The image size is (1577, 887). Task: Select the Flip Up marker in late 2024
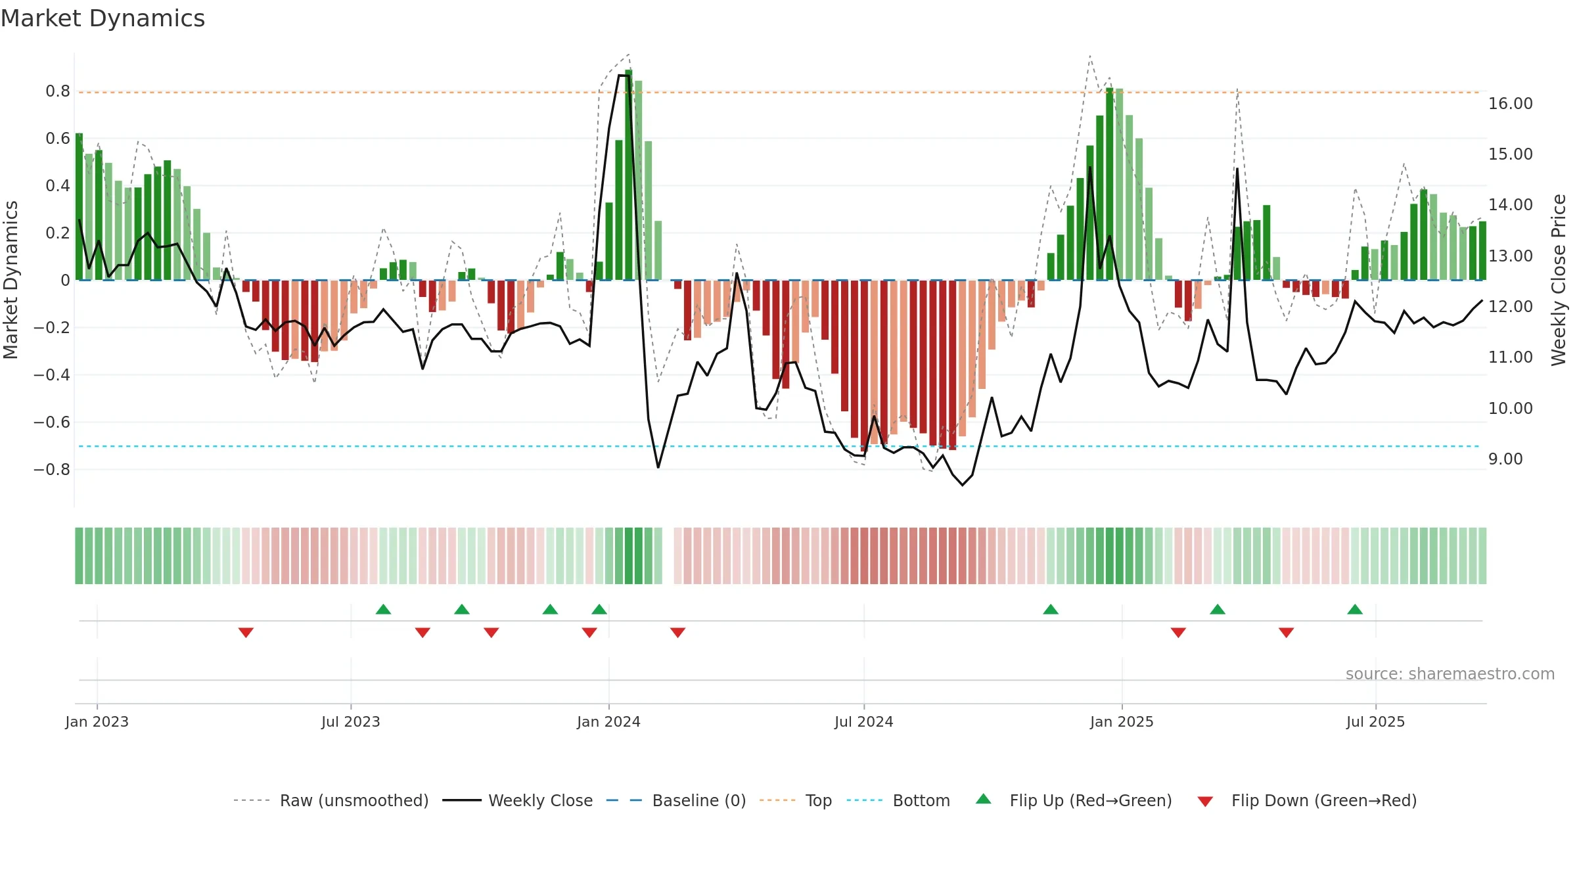click(x=1051, y=609)
